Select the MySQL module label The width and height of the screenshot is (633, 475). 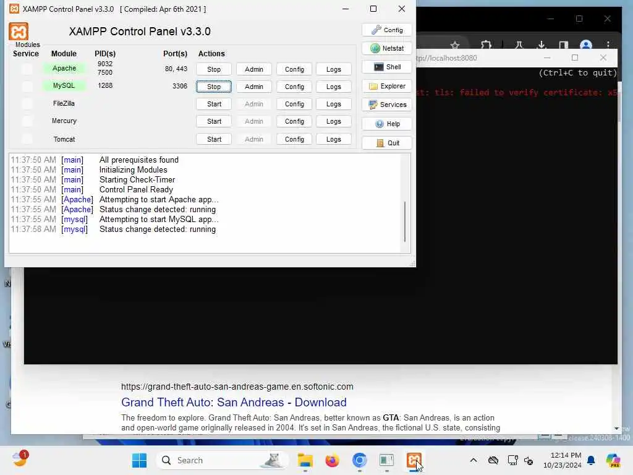pos(64,85)
